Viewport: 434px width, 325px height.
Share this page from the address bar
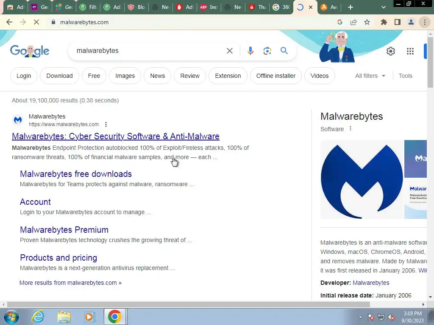[353, 22]
